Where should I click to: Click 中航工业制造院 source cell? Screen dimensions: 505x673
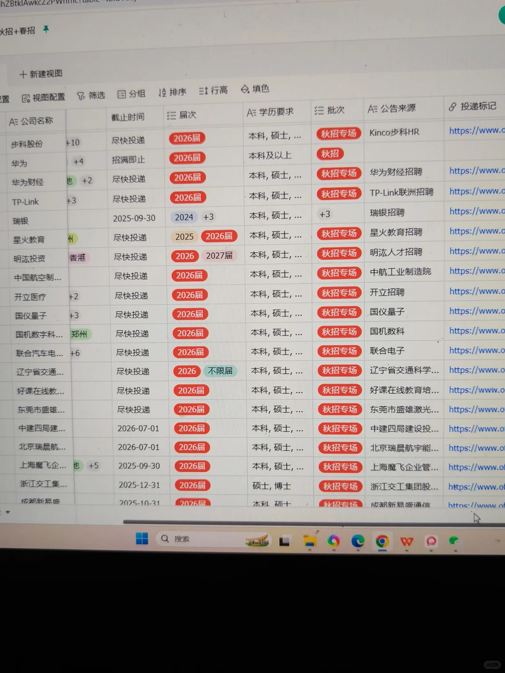pos(400,272)
